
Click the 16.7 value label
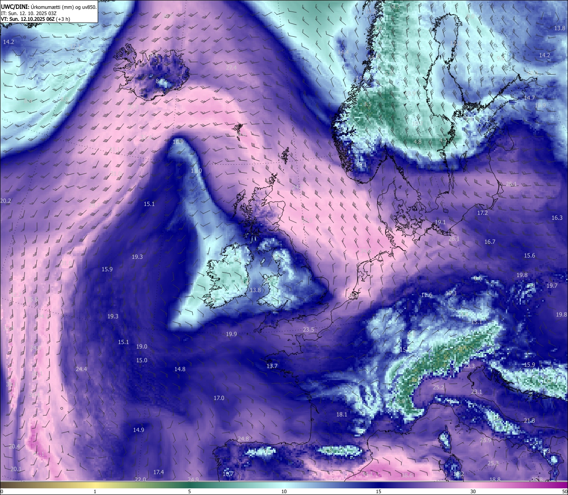tap(490, 242)
